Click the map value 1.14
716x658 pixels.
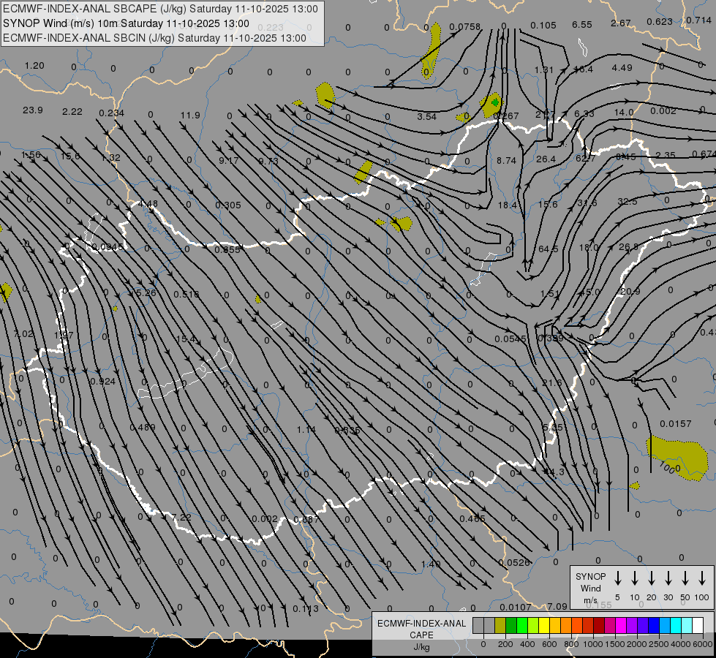tap(306, 430)
